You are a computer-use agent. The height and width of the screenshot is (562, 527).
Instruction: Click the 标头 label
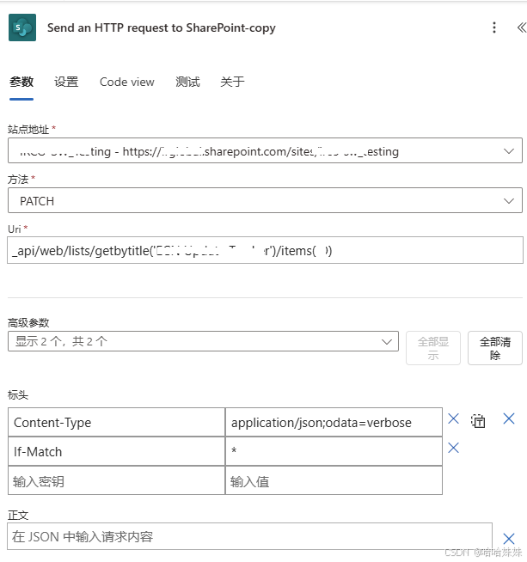18,395
